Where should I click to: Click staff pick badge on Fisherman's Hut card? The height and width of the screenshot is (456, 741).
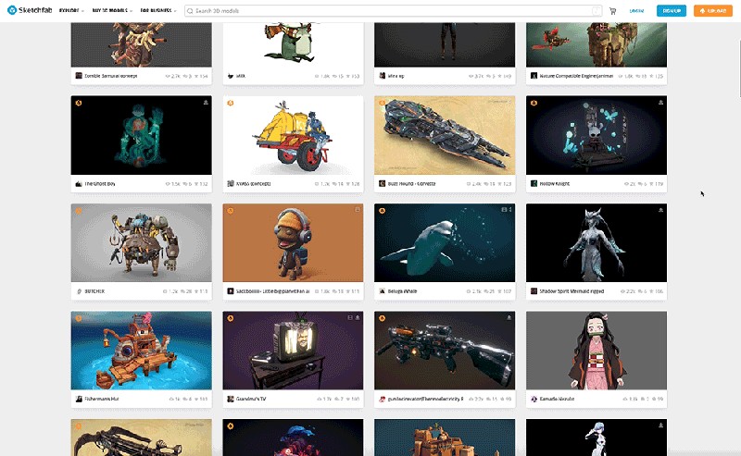coord(79,318)
